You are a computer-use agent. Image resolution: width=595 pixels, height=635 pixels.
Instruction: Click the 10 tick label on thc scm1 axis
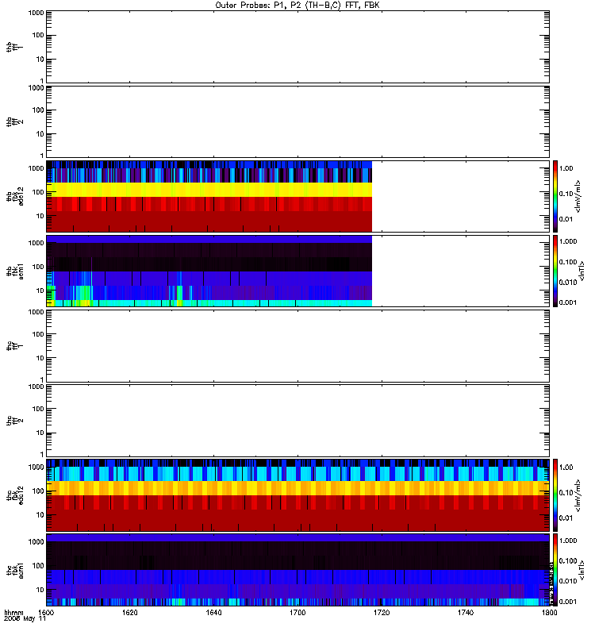pyautogui.click(x=40, y=590)
